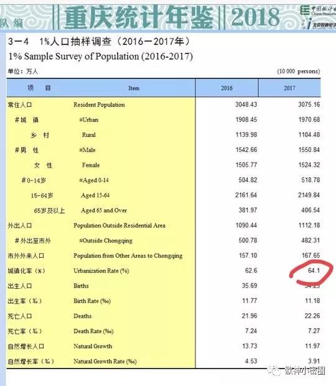Click the Births row label
This screenshot has width=336, height=386.
click(81, 286)
